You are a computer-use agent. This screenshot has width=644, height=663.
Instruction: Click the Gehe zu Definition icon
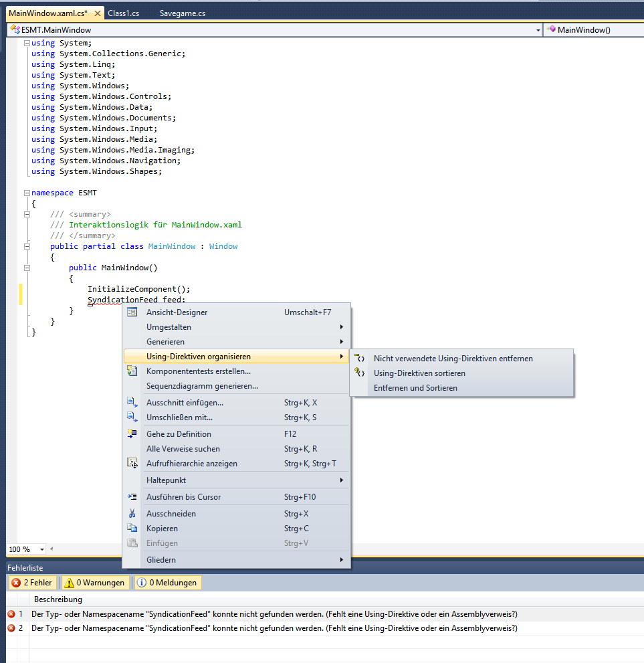click(x=132, y=434)
